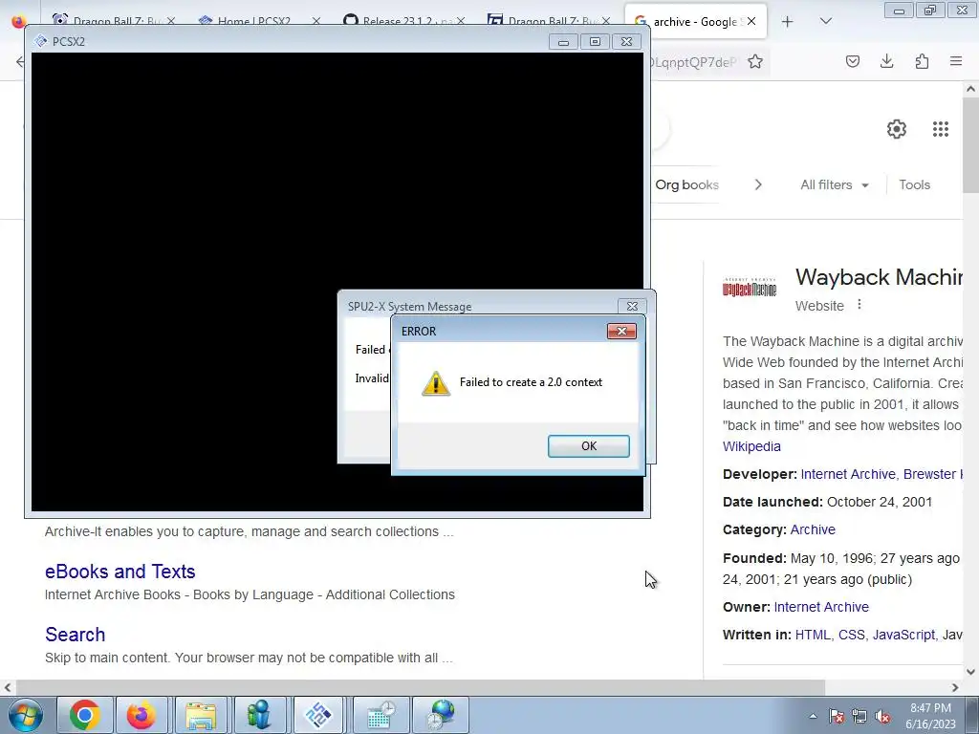Open the Firefox hamburger menu
Screen dimensions: 979x734
click(x=956, y=61)
